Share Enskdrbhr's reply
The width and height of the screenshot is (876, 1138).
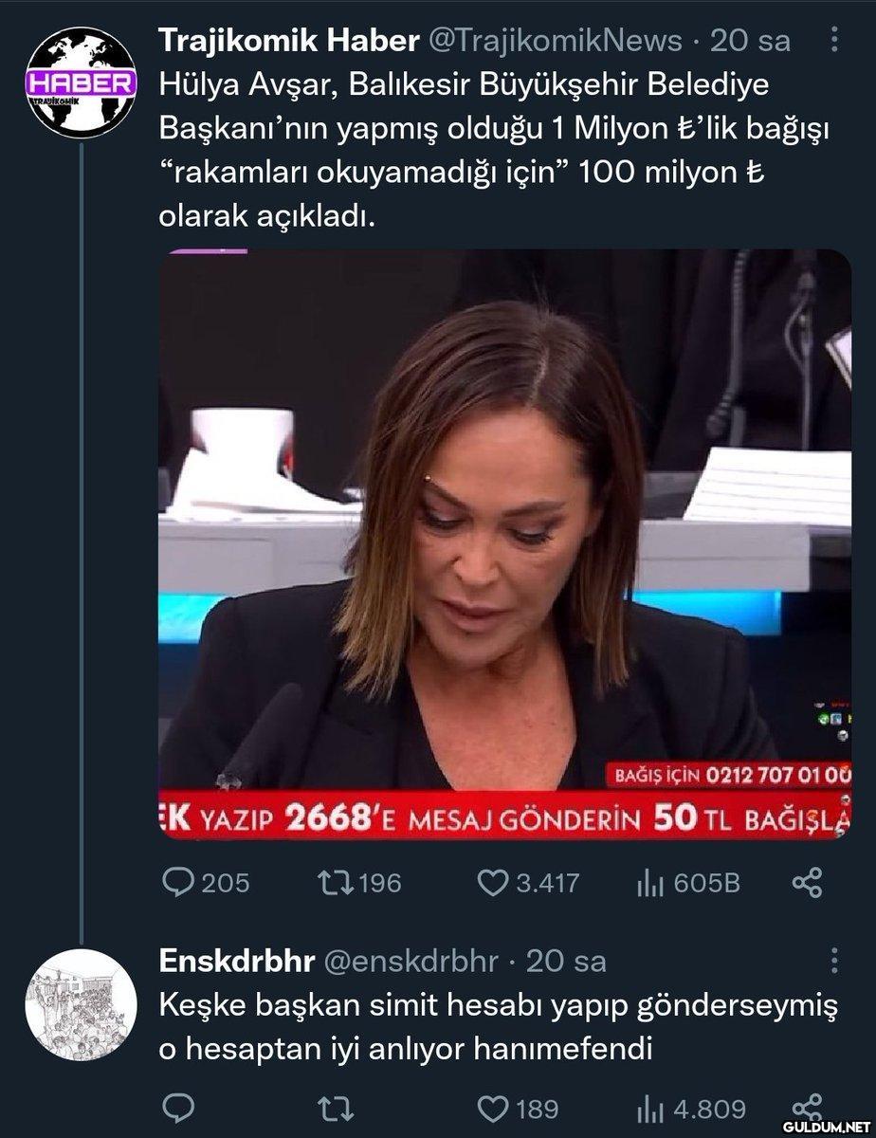[x=806, y=1108]
